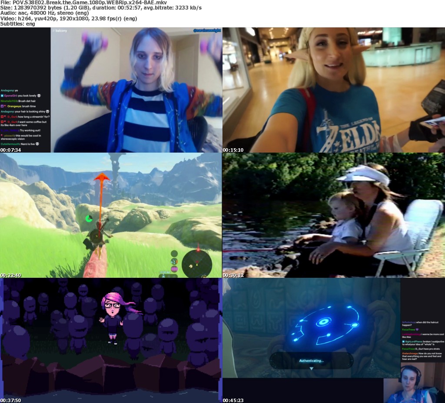Image resolution: width=445 pixels, height=403 pixels.
Task: Click the chat message 'your hair is looking shiny'
Action: (x=25, y=111)
